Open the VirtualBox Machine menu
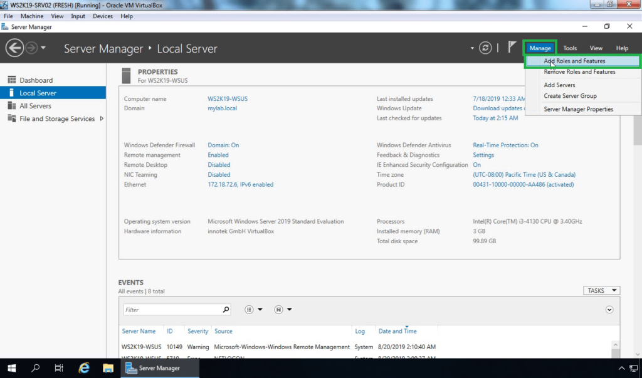Screen dimensions: 642x378 point(32,16)
